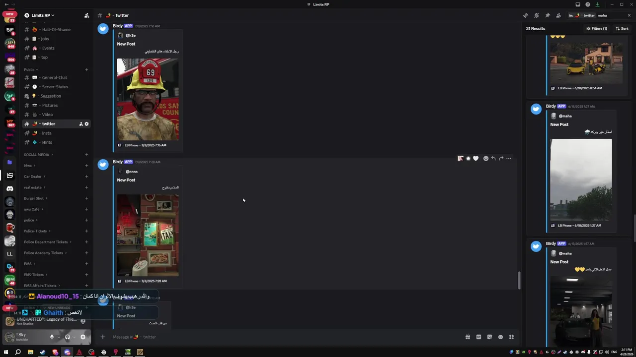Show pinned messages via pin icon
Screen dimensions: 636x357
548,15
